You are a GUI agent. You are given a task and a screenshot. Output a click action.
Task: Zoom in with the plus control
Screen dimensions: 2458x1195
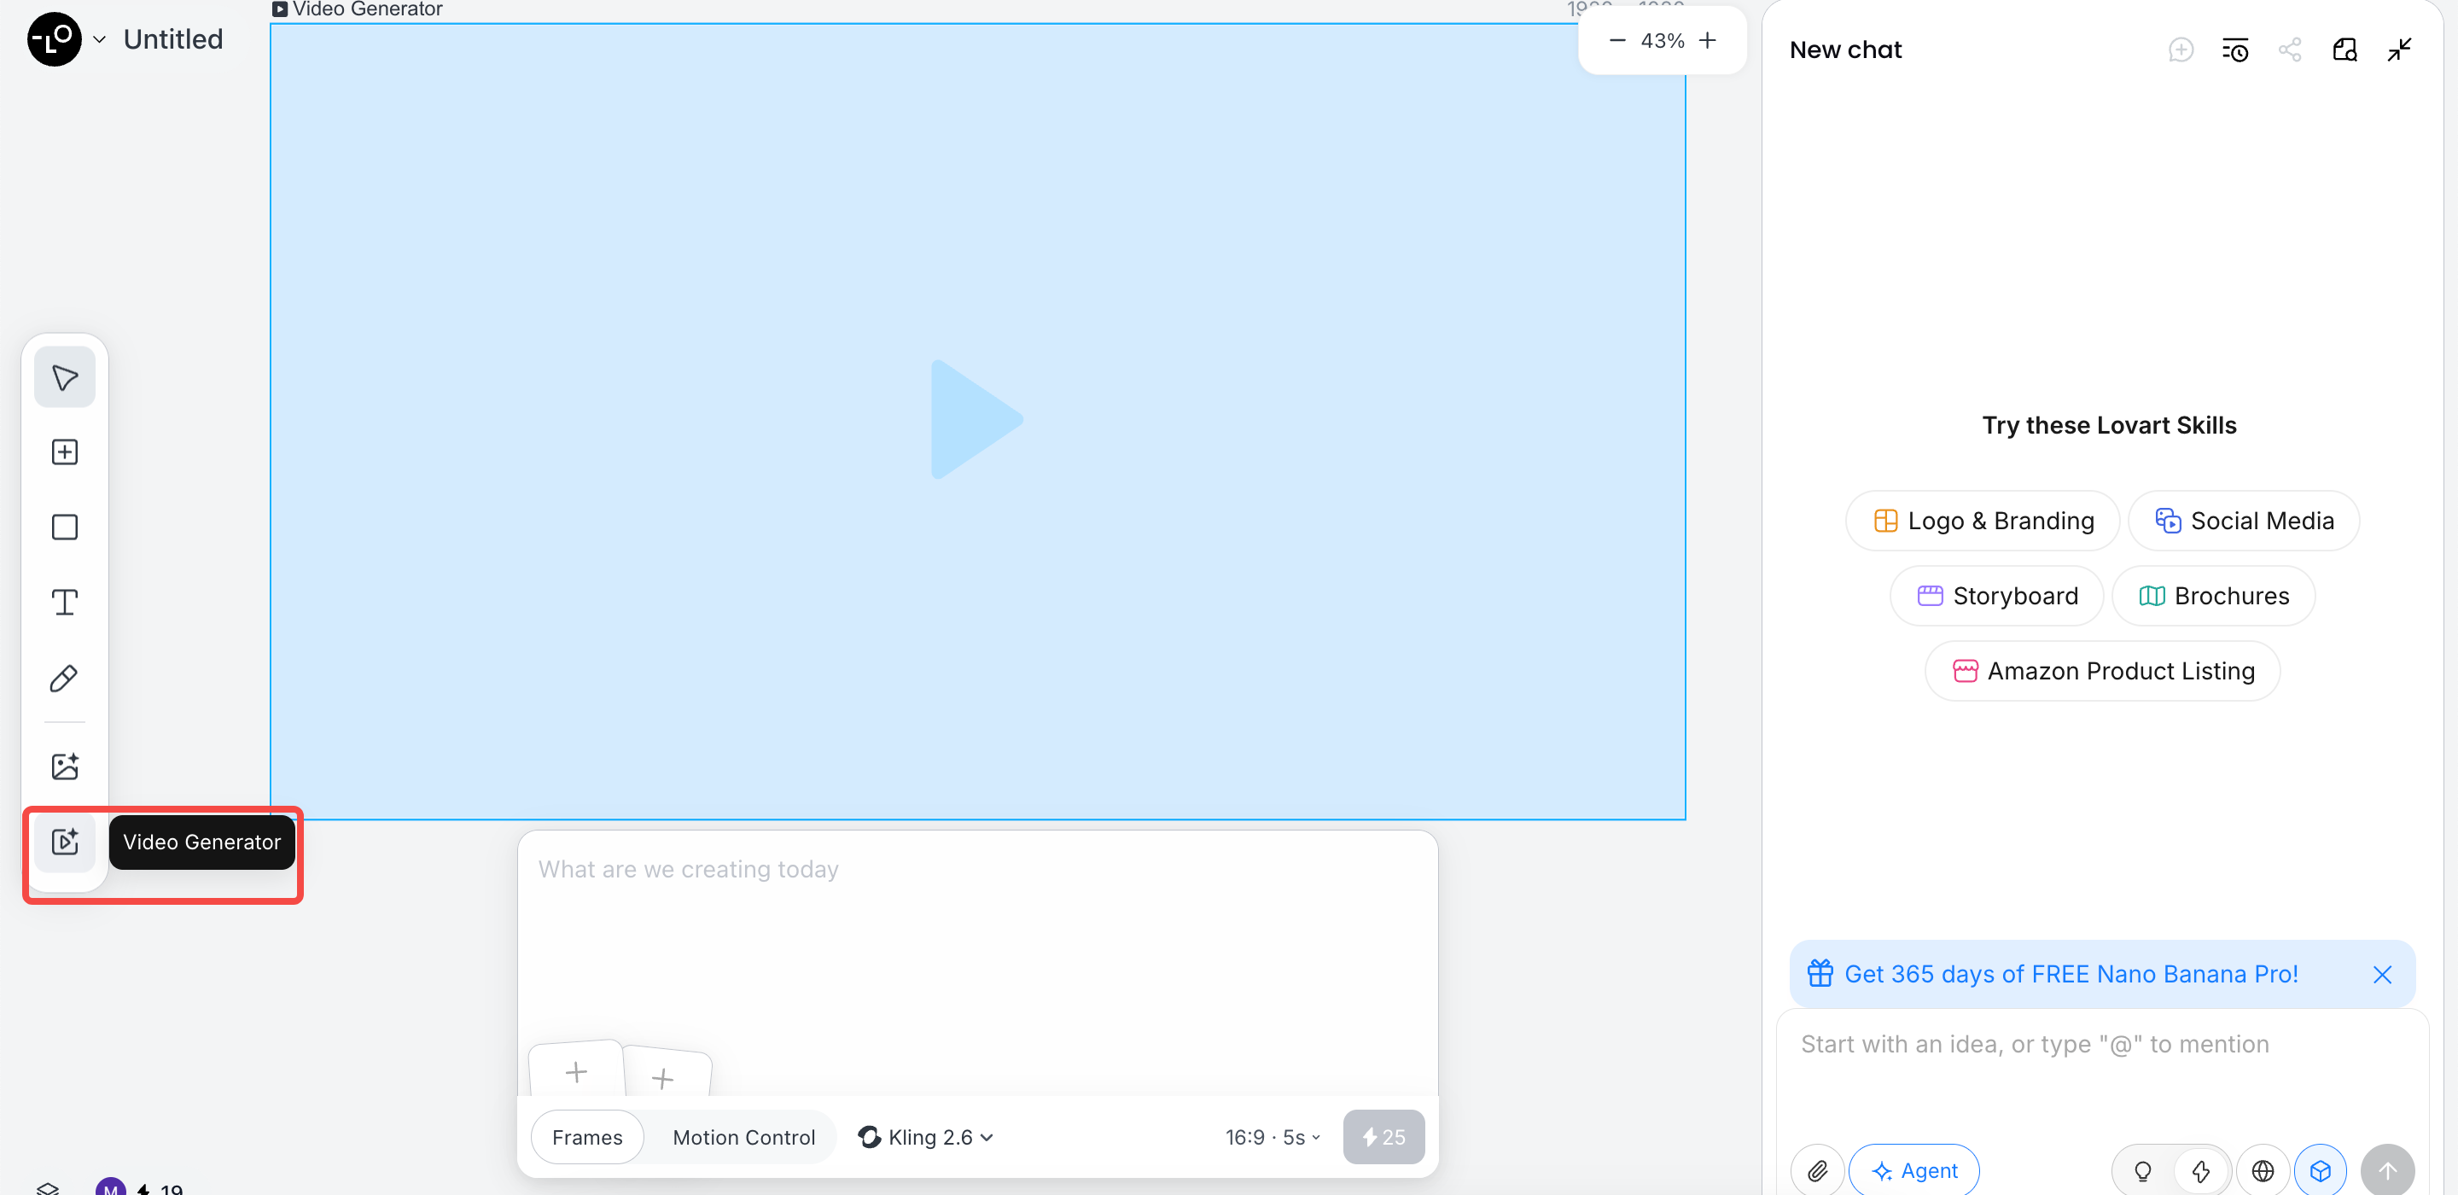tap(1707, 40)
